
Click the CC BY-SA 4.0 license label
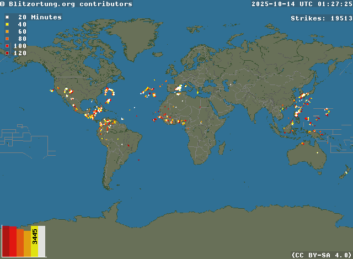pos(322,255)
